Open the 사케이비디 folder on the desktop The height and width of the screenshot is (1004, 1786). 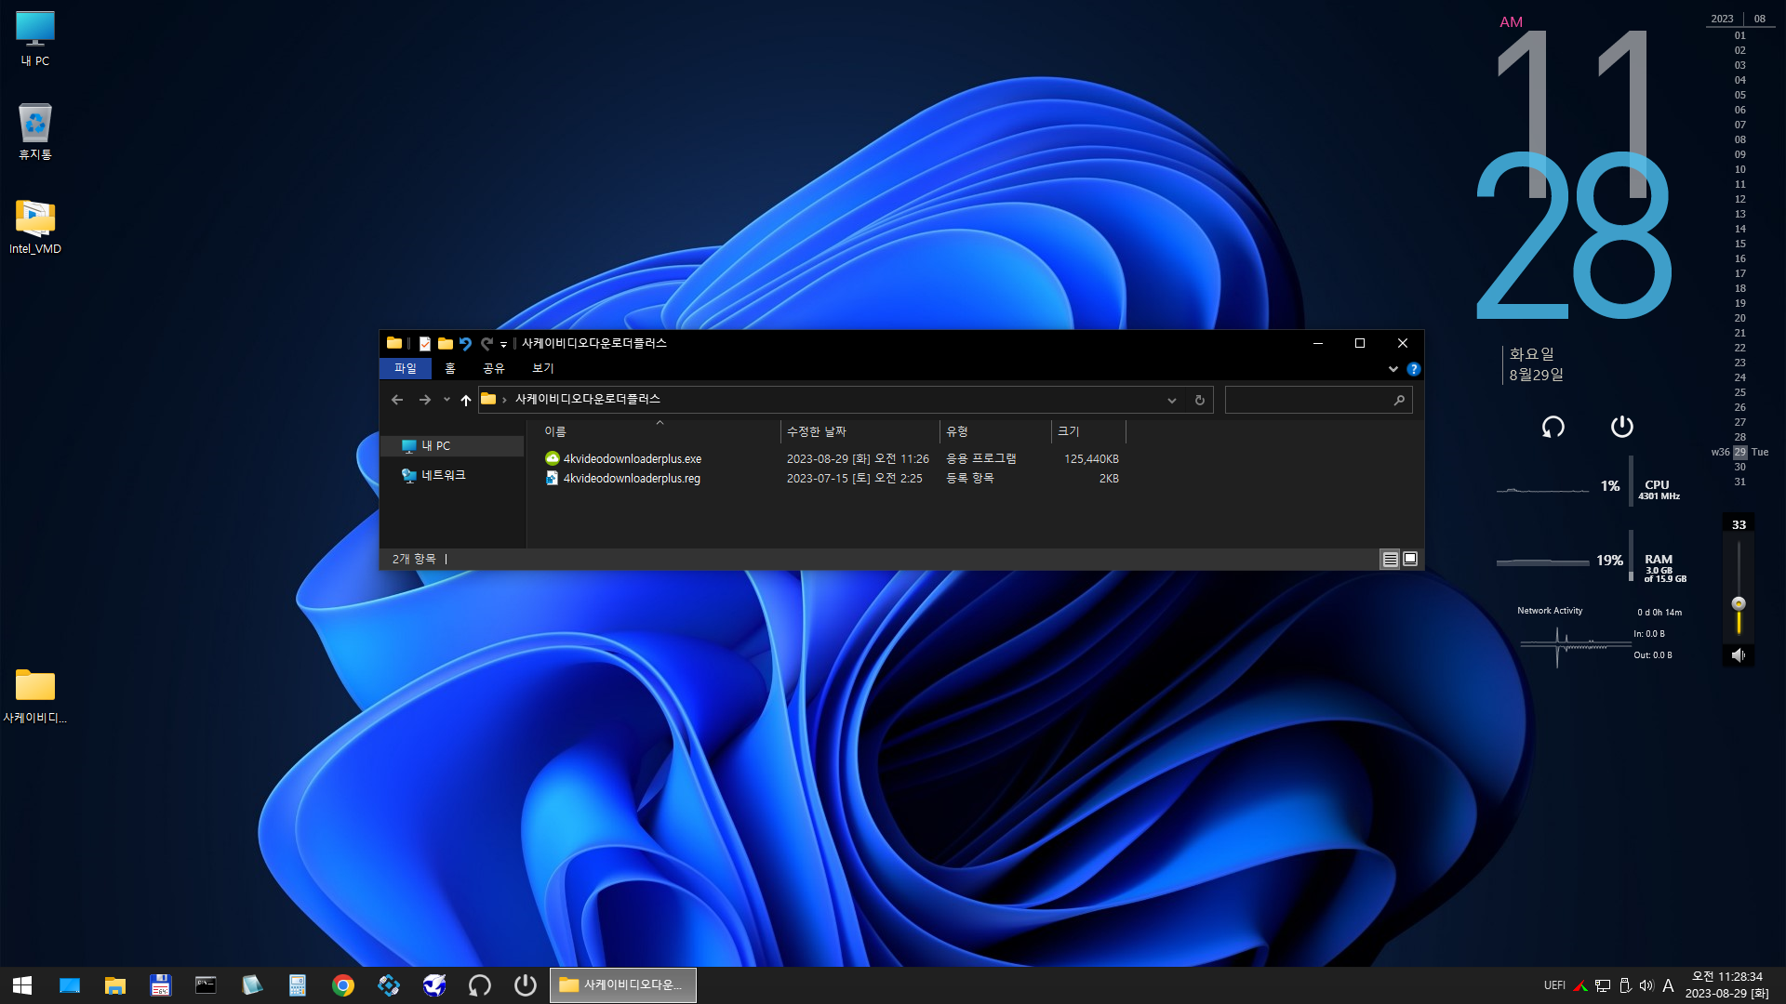[35, 695]
